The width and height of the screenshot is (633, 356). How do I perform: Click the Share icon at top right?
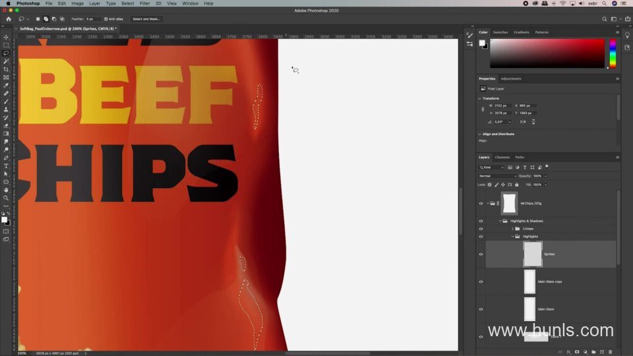tap(627, 19)
